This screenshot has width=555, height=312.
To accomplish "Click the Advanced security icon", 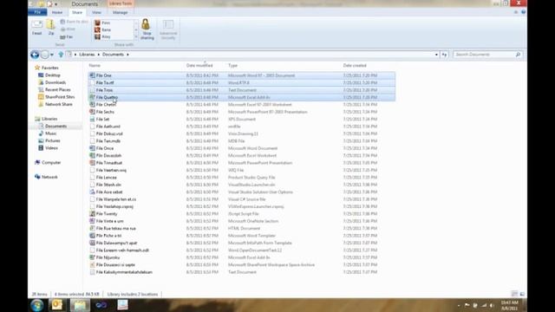I will coord(168,24).
